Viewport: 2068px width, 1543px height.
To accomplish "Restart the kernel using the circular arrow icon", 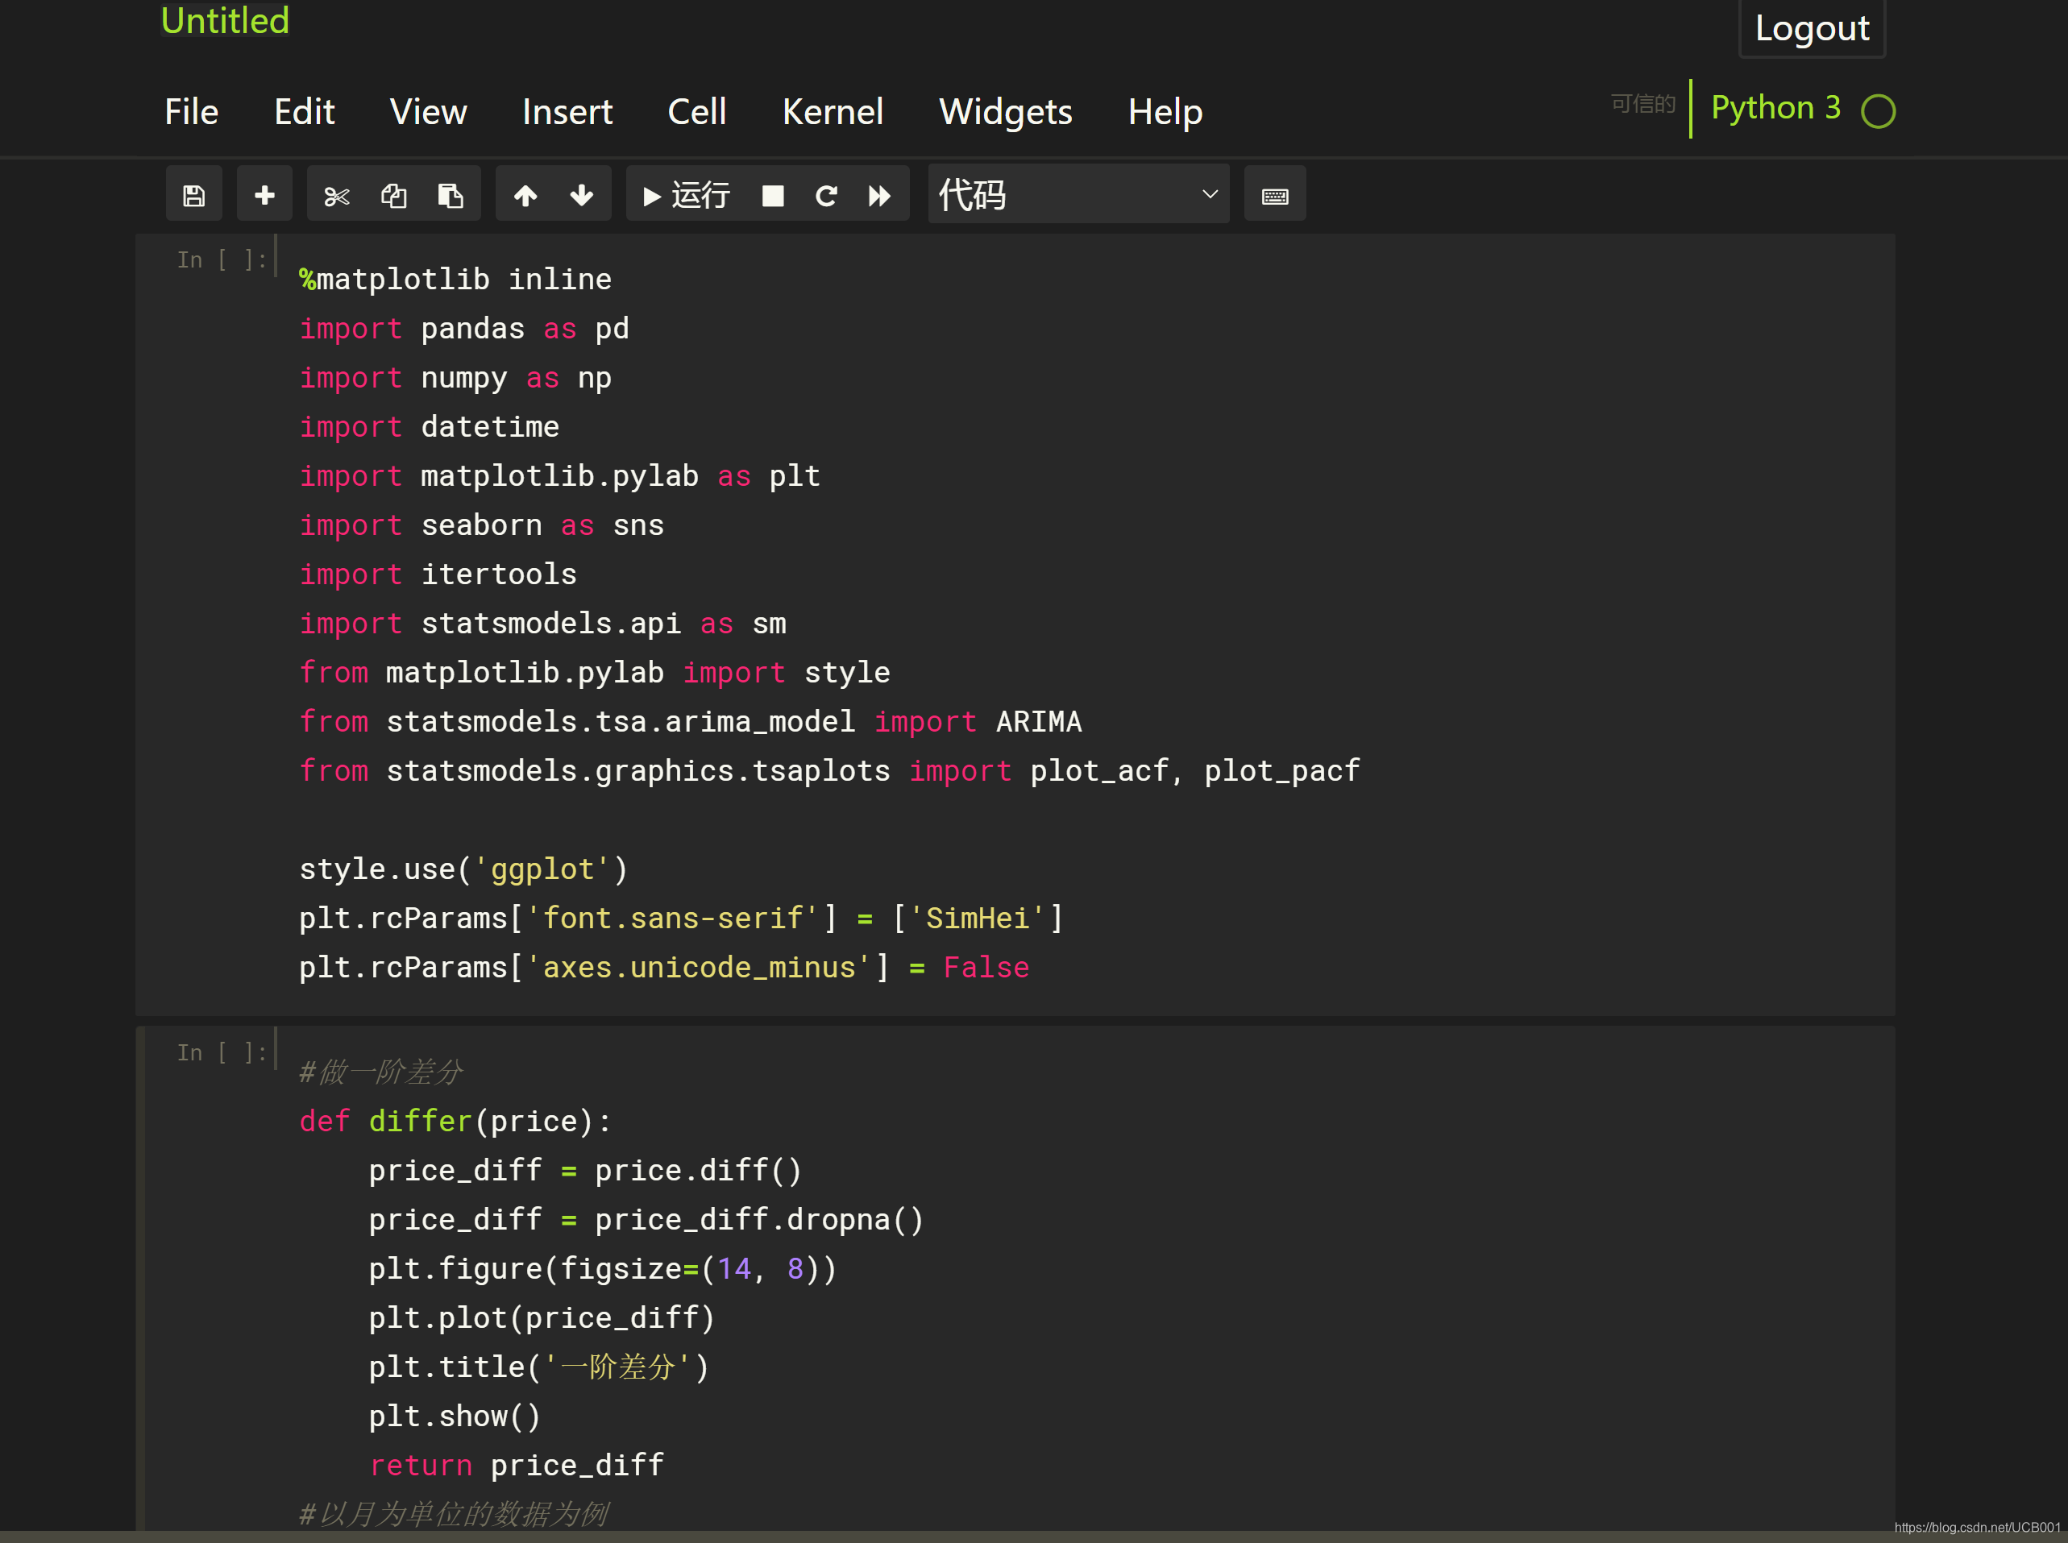I will (826, 194).
